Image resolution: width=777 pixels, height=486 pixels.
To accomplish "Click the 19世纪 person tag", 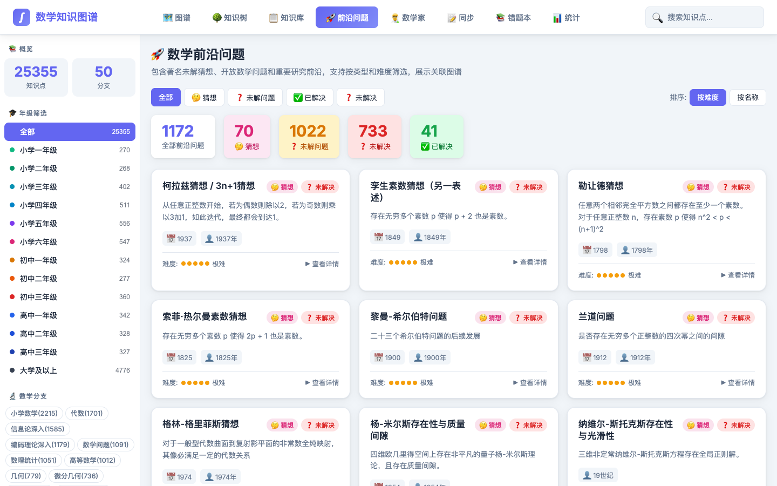I will click(x=598, y=475).
